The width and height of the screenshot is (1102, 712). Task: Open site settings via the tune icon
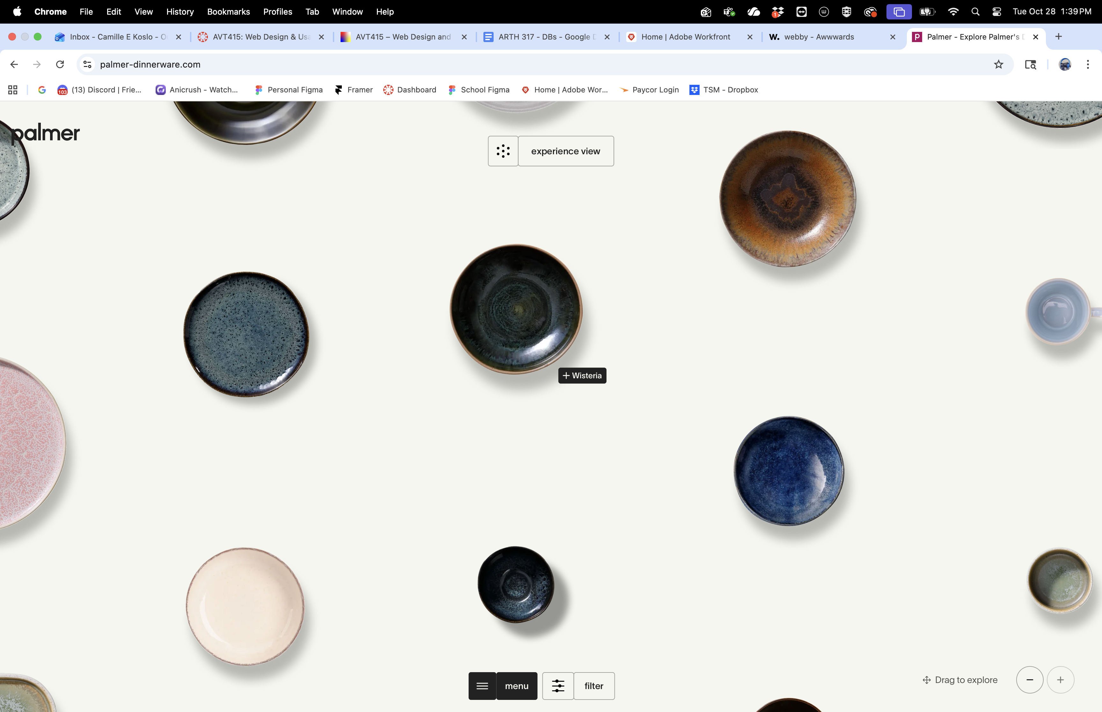(x=87, y=64)
